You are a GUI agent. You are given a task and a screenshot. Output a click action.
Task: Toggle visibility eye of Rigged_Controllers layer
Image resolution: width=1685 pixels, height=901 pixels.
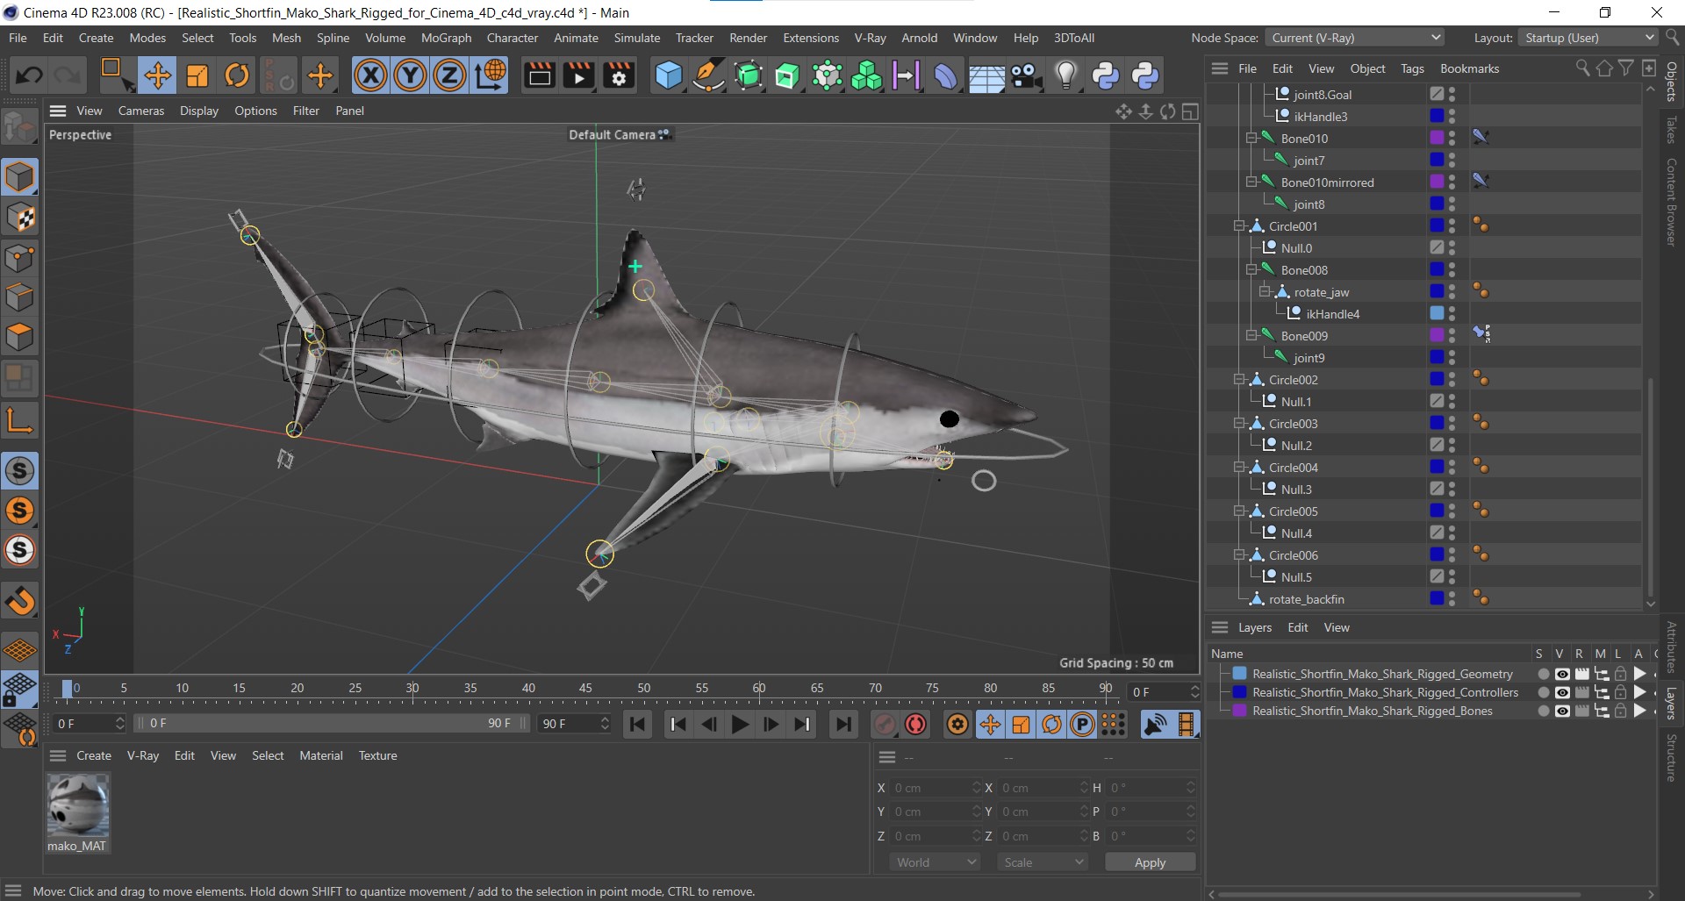pos(1562,692)
